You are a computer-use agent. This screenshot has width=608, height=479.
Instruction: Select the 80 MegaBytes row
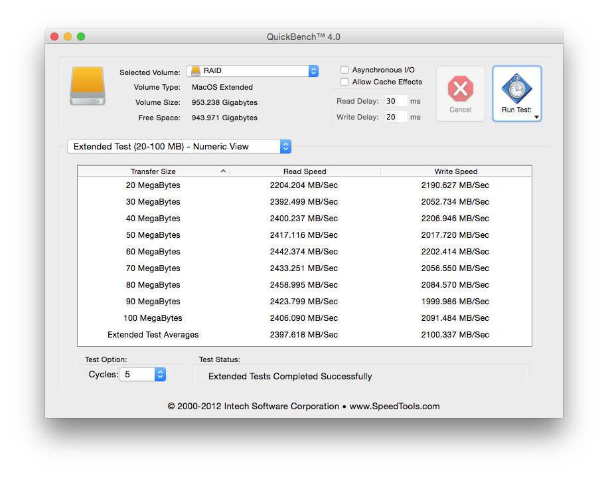click(305, 285)
